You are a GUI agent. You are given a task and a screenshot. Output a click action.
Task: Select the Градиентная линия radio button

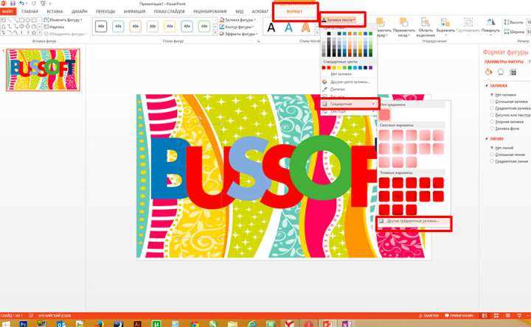(x=492, y=161)
